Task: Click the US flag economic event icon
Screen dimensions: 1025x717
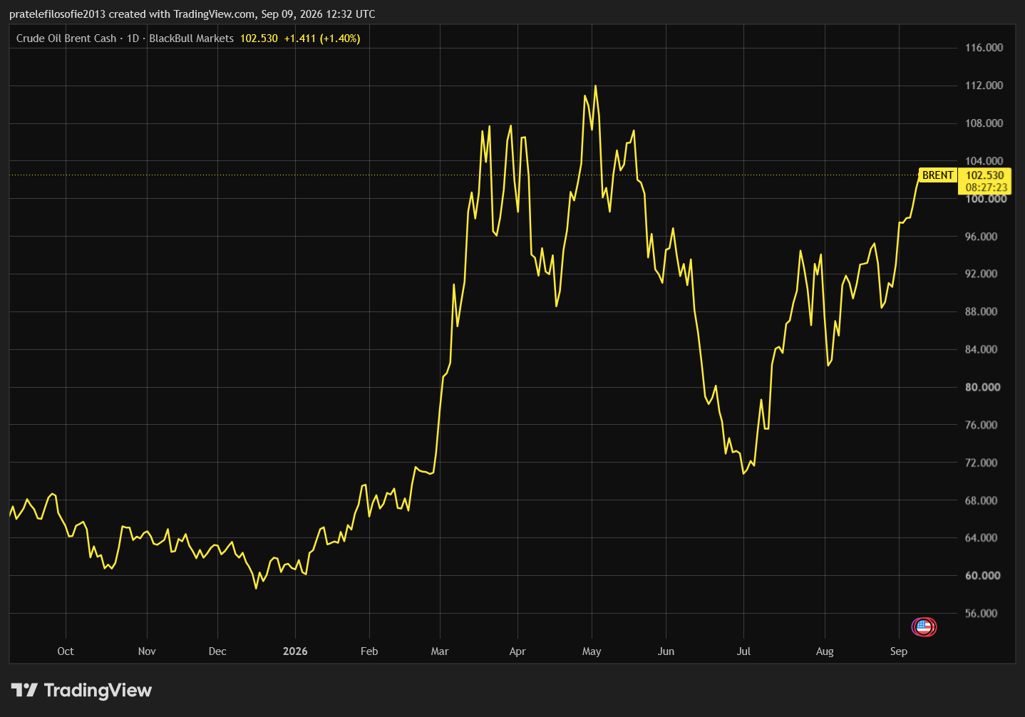Action: click(924, 626)
